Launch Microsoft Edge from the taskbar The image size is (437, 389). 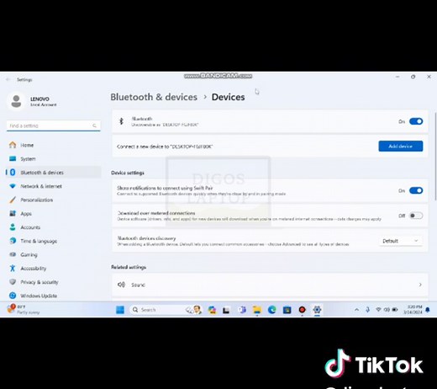point(271,310)
